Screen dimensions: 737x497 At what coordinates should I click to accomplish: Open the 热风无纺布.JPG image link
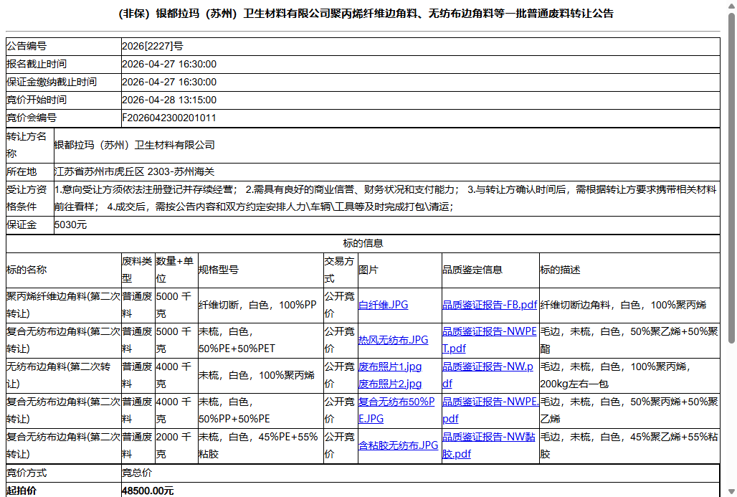pyautogui.click(x=393, y=340)
